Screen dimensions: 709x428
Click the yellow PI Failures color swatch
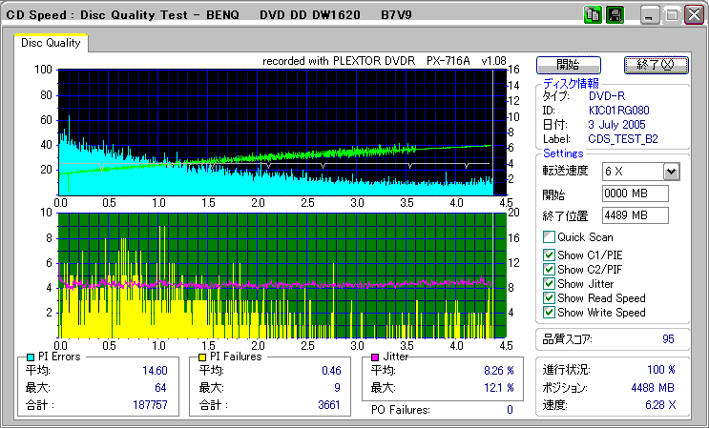pos(201,357)
